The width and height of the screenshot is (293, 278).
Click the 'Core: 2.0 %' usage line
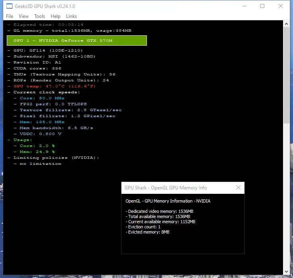pos(34,146)
